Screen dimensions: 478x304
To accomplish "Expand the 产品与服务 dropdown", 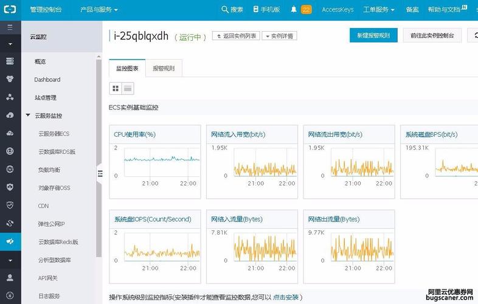I will pyautogui.click(x=99, y=10).
